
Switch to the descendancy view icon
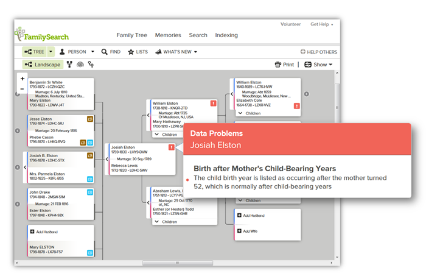coord(91,65)
